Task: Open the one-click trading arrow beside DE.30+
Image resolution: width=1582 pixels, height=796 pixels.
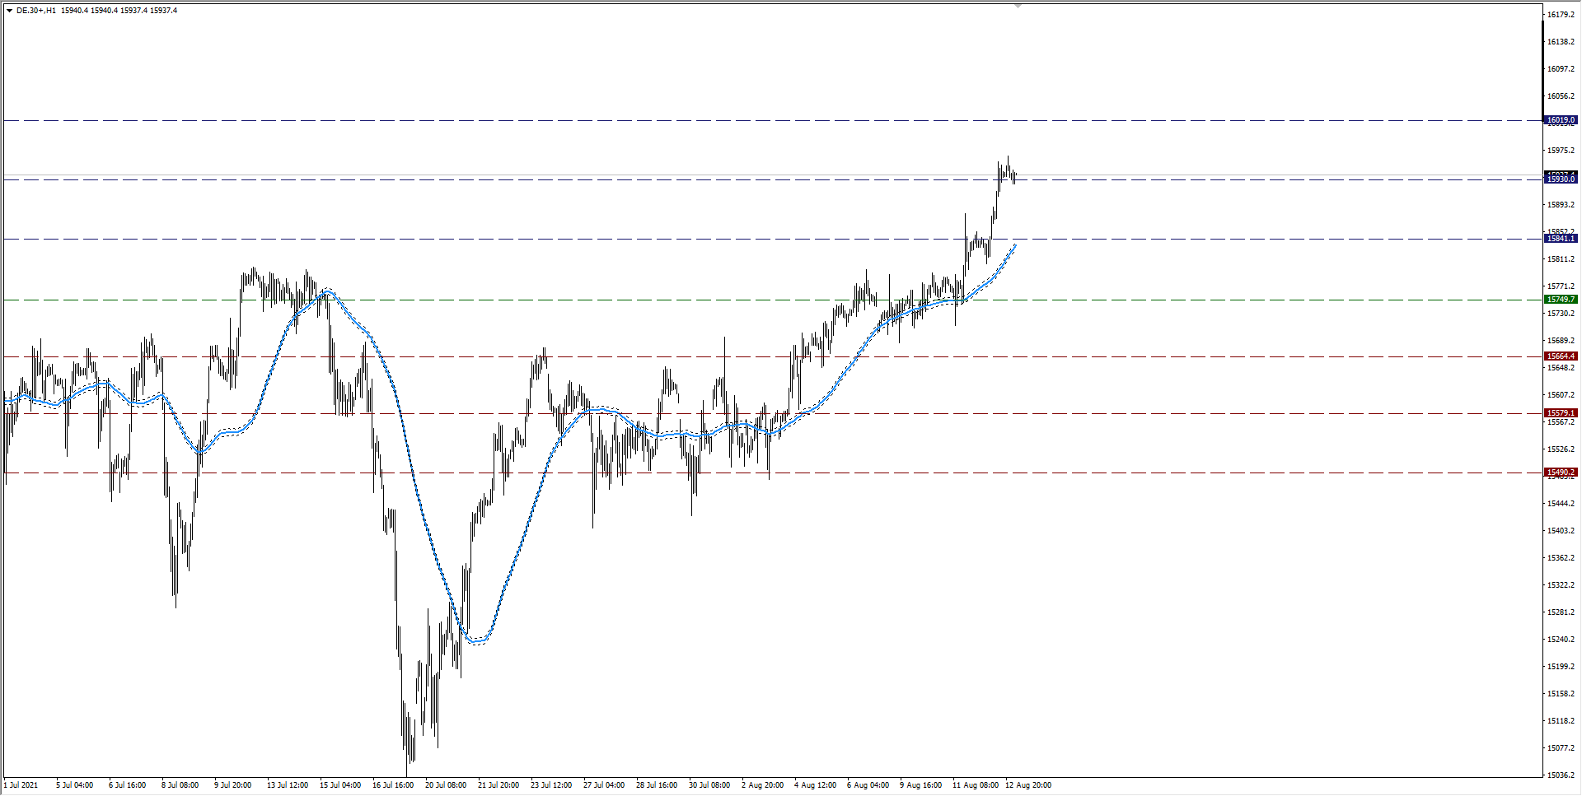Action: [x=9, y=11]
